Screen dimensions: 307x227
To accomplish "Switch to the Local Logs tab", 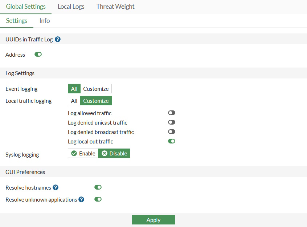I will (71, 7).
